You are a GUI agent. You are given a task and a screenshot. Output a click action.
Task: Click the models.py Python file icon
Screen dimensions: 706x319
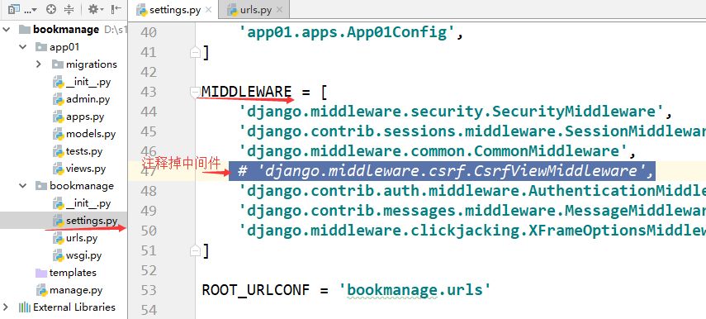(58, 134)
